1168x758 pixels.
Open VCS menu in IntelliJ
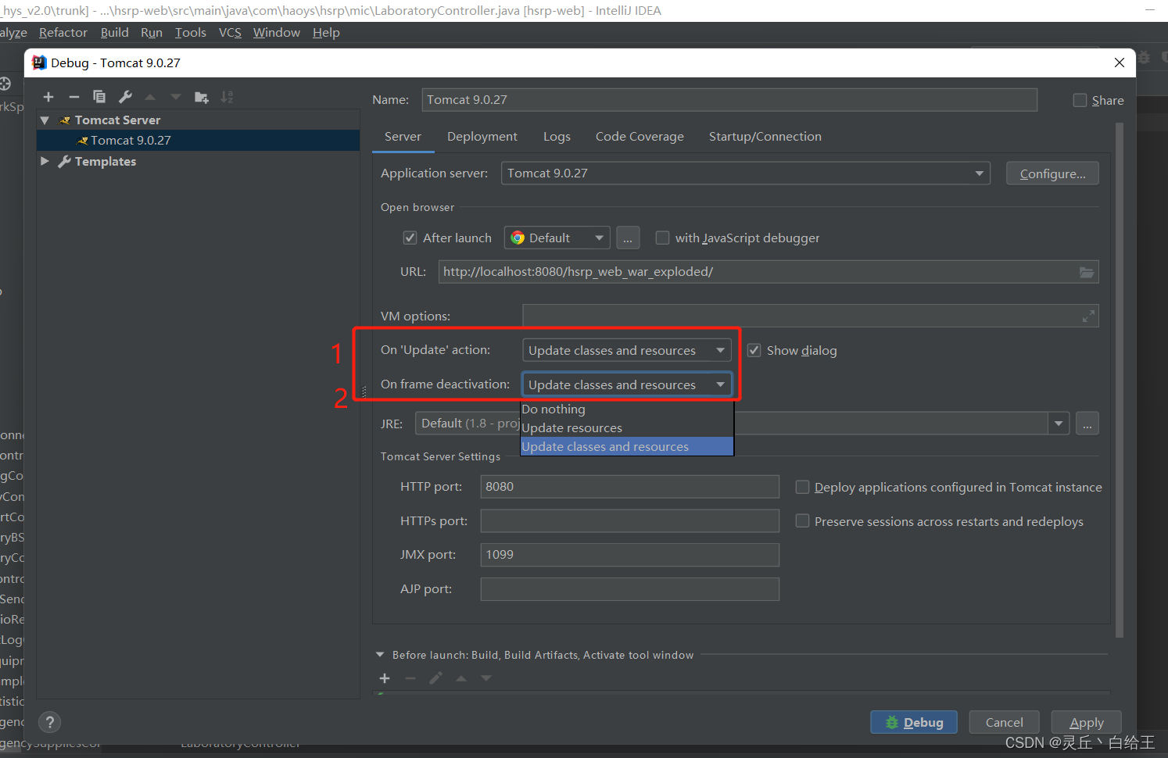(x=230, y=33)
